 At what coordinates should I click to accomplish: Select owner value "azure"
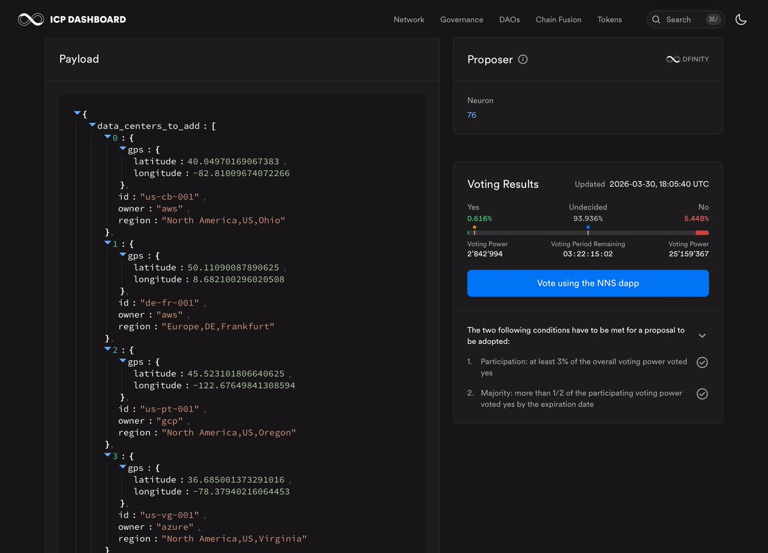tap(175, 527)
